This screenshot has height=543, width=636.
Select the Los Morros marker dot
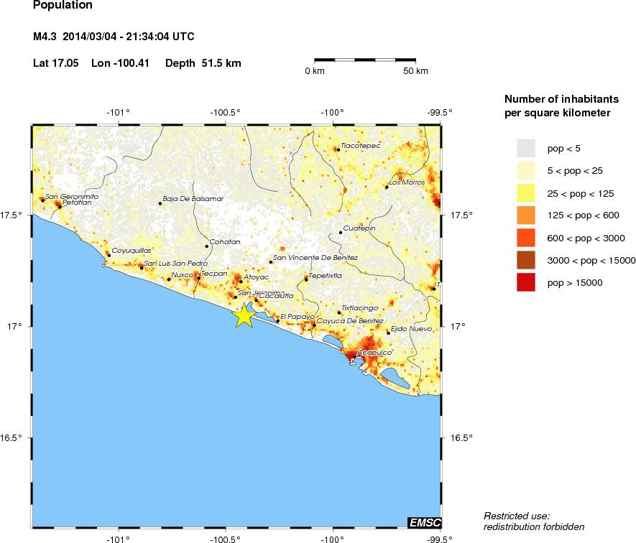(x=387, y=187)
